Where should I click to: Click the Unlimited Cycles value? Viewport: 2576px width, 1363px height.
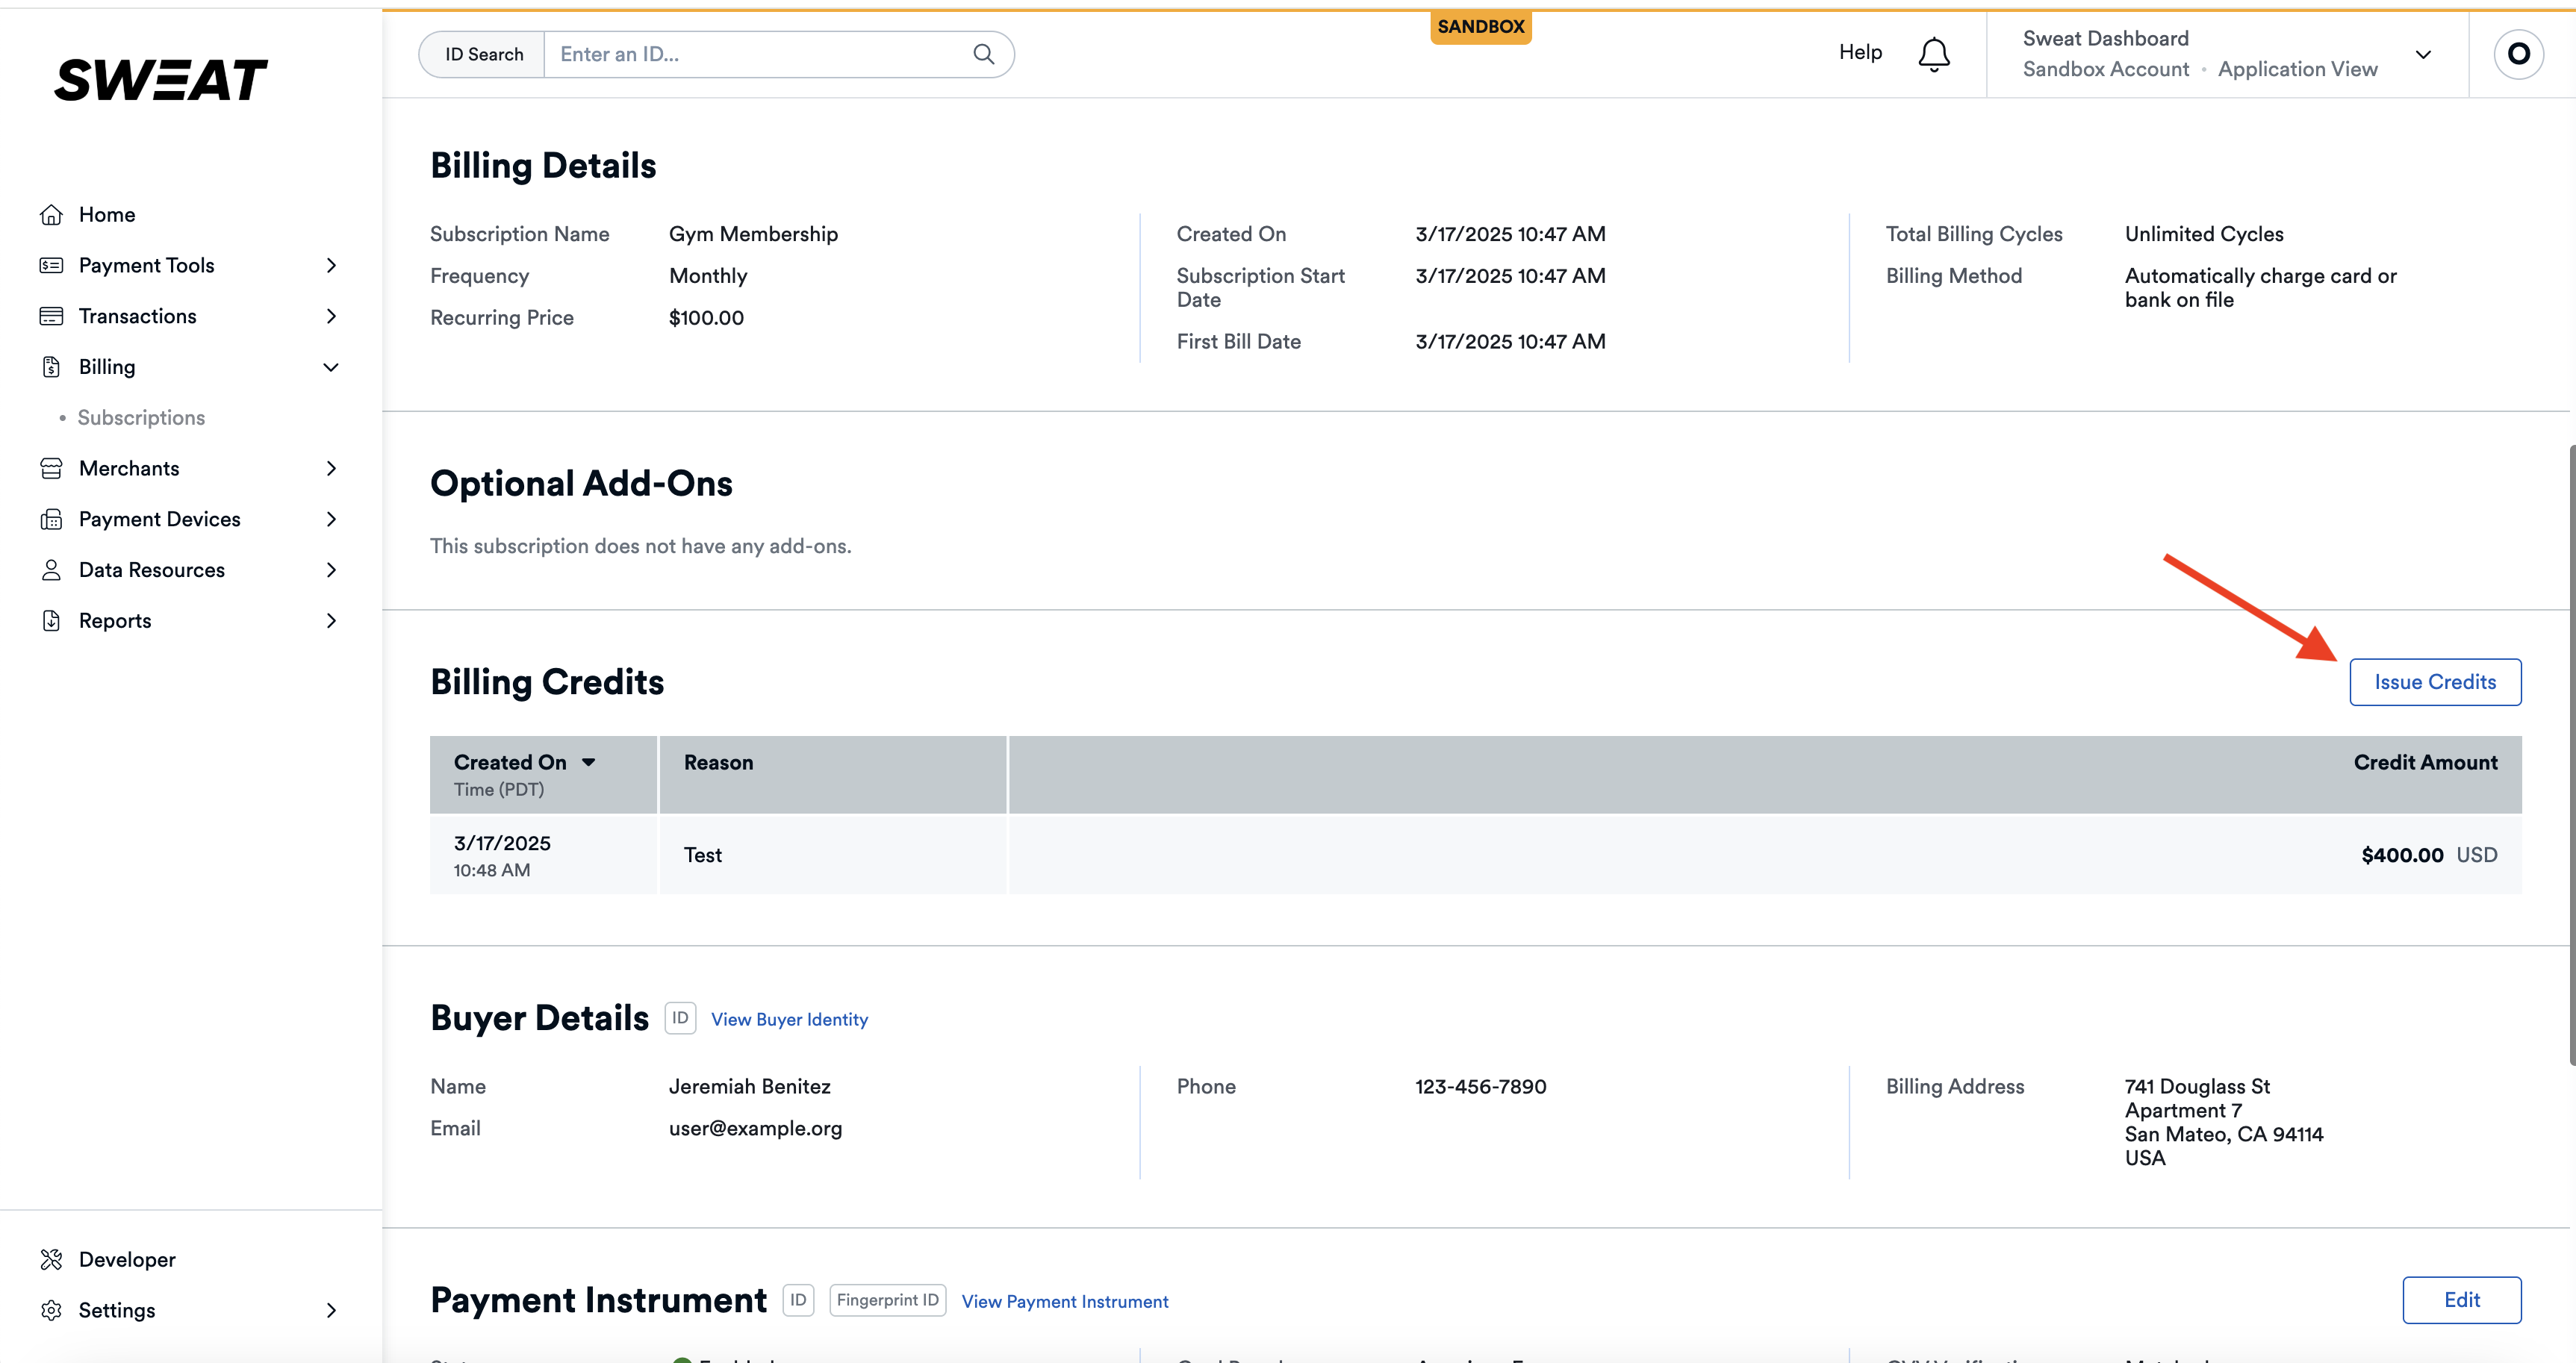point(2204,234)
